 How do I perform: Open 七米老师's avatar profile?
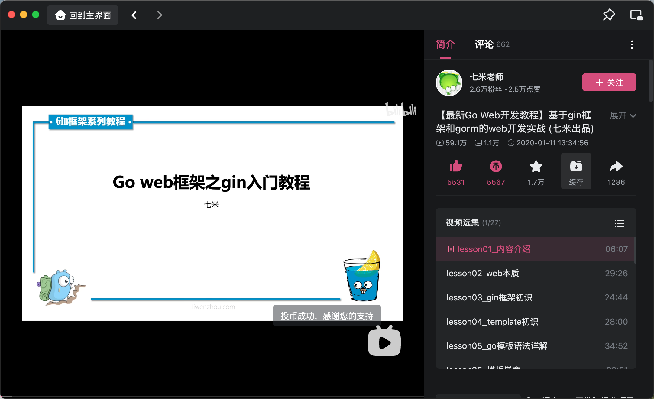click(449, 83)
